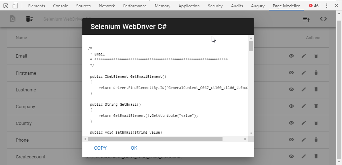The image size is (342, 165).
Task: Delete the Firstname row with trash icon
Action: [316, 73]
